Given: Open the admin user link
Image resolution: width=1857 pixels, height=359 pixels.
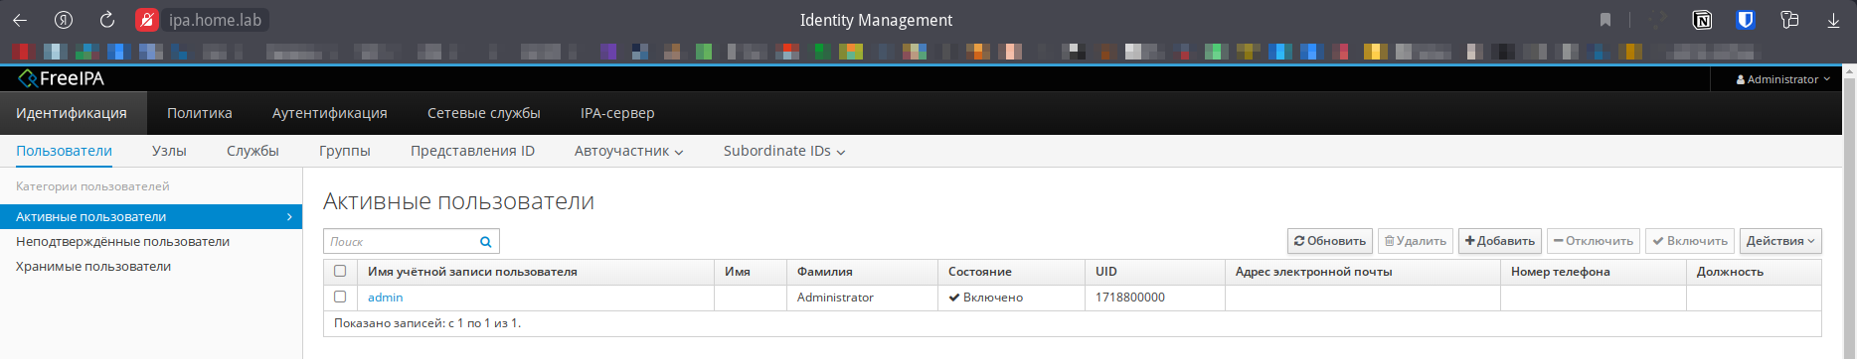Looking at the screenshot, I should click(x=386, y=298).
